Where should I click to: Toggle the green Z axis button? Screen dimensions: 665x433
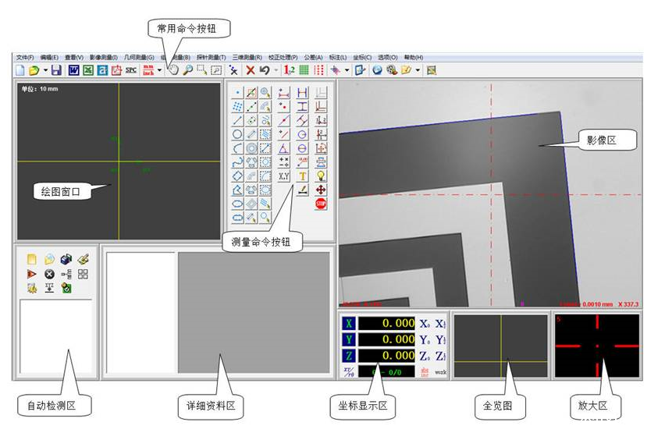click(349, 356)
